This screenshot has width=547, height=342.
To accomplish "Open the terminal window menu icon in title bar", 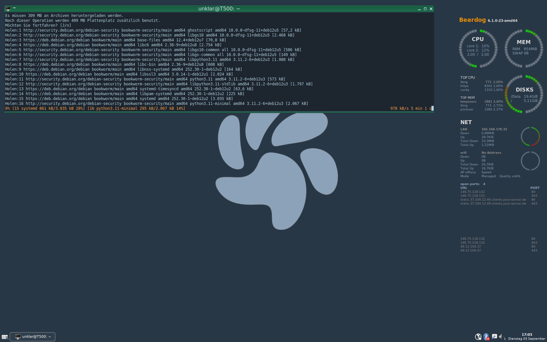I will tap(8, 9).
